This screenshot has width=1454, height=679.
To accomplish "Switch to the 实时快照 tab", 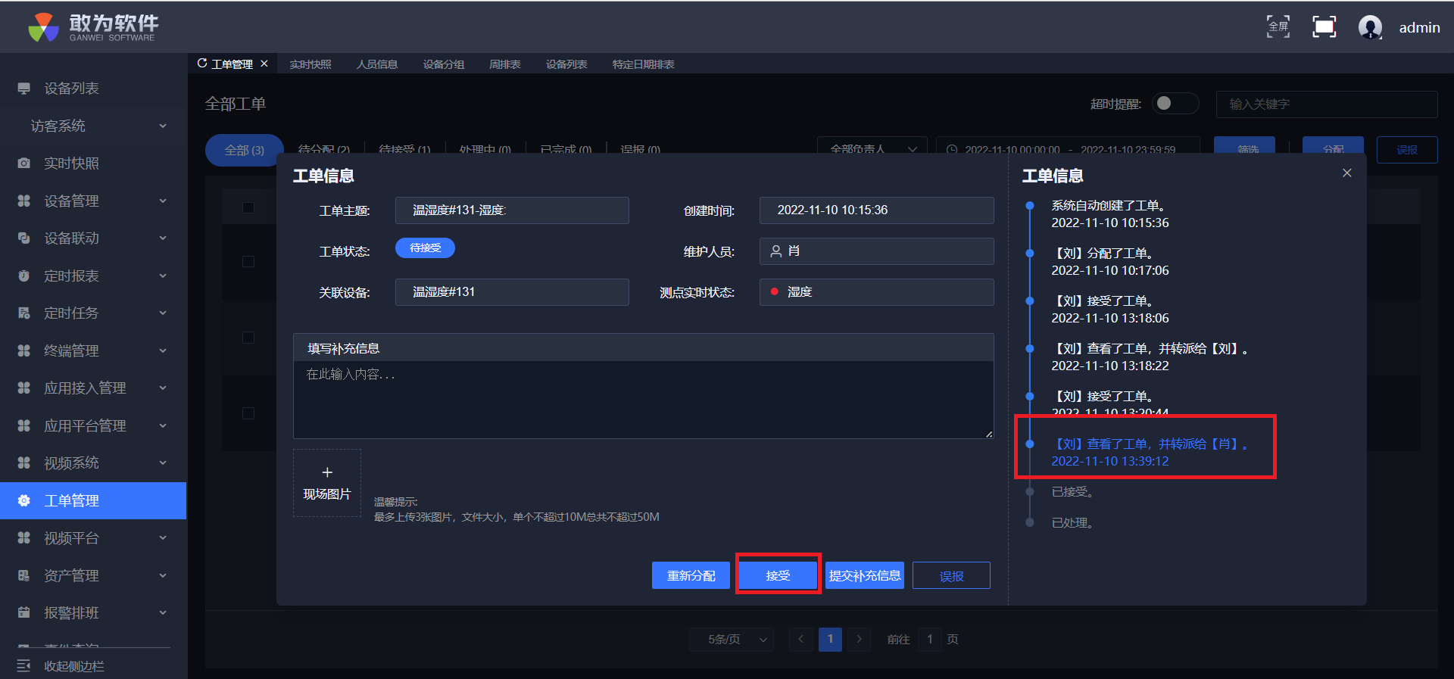I will click(x=310, y=64).
